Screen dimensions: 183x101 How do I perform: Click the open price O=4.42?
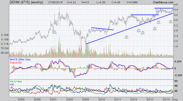[71, 2]
